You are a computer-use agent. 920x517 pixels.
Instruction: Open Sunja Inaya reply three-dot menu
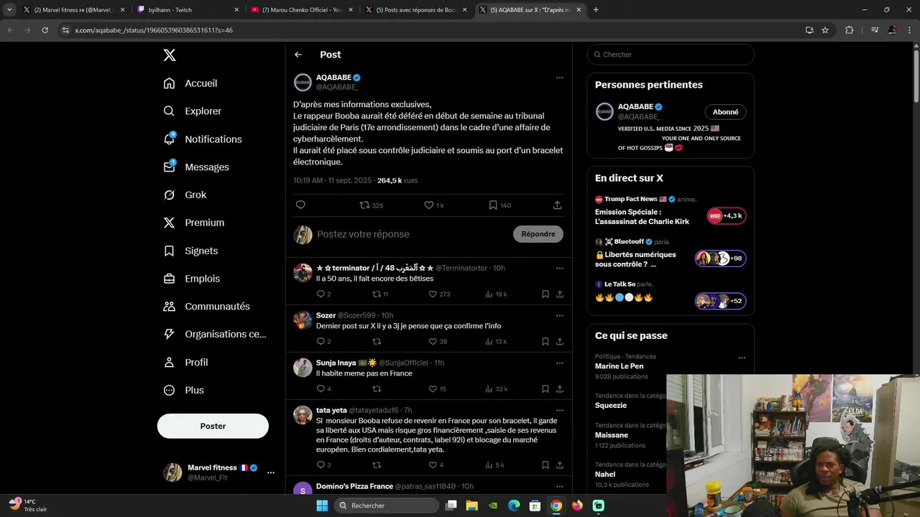[x=559, y=363]
